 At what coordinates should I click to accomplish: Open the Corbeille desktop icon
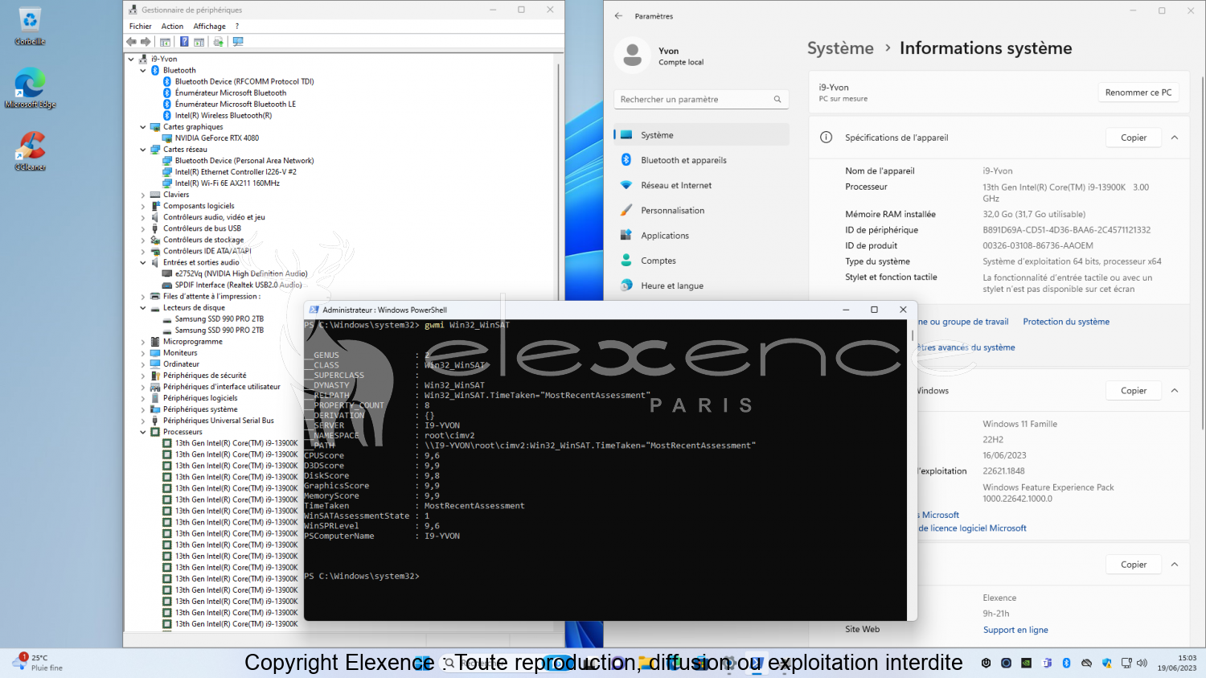click(30, 26)
